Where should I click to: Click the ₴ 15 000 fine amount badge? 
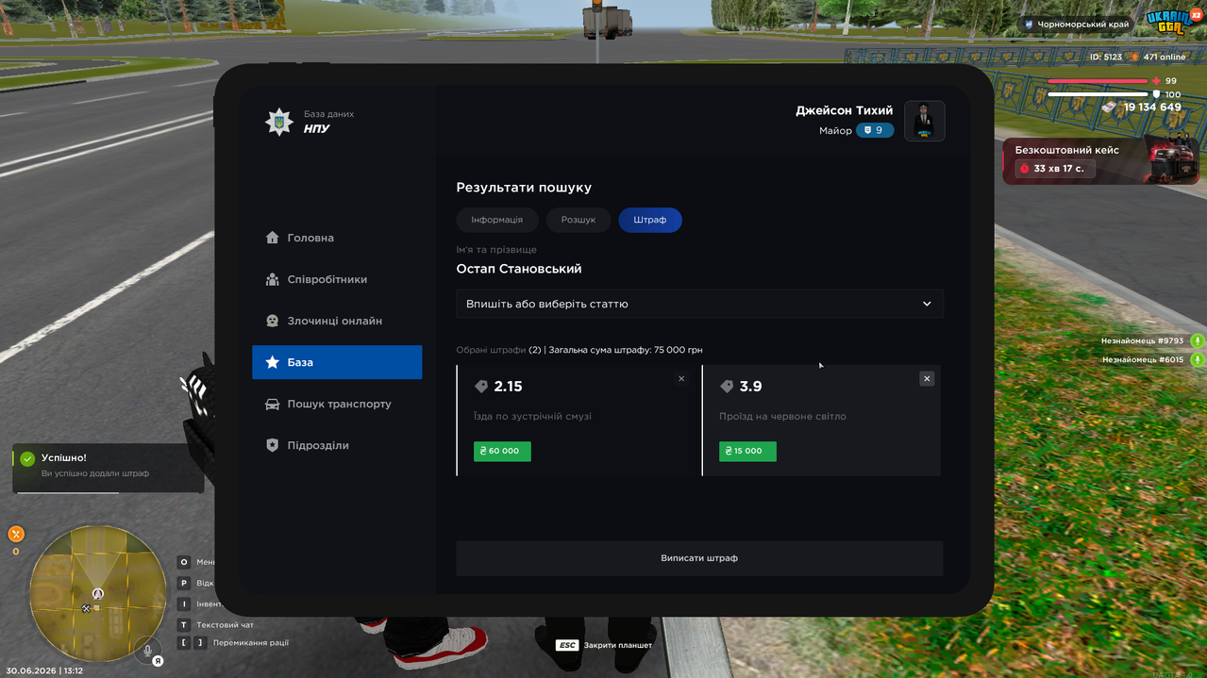747,451
